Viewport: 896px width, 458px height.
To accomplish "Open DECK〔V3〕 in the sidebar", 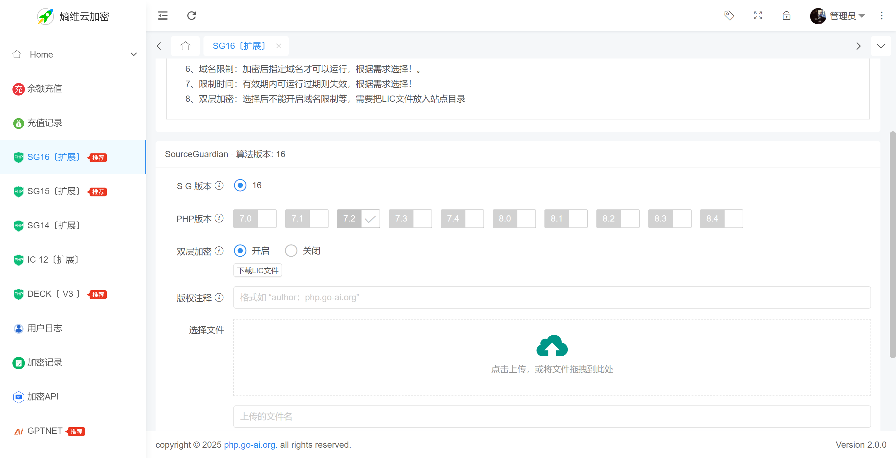I will (x=73, y=294).
